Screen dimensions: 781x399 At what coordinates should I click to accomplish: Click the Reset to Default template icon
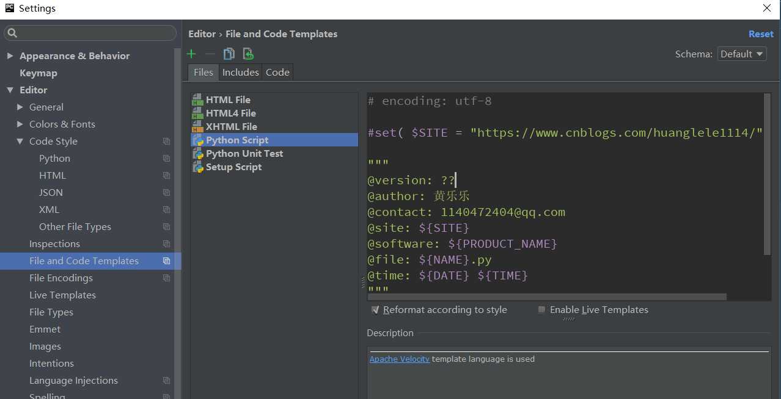point(248,54)
